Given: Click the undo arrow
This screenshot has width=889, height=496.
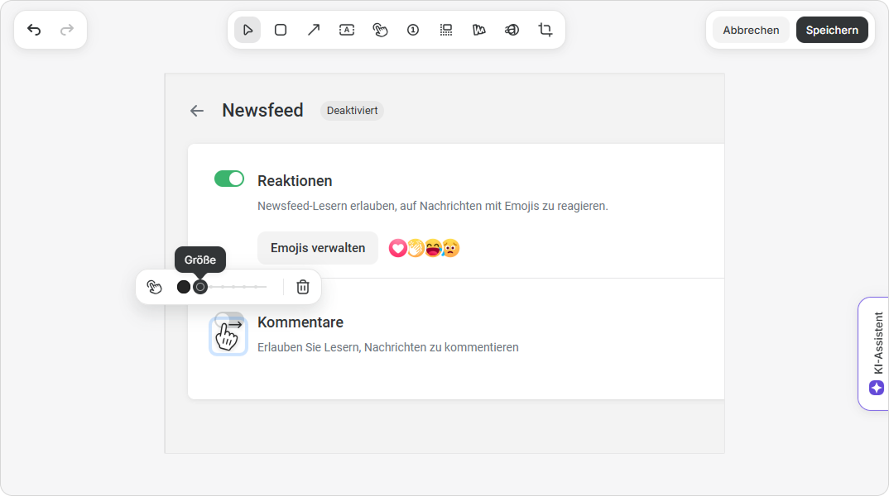Looking at the screenshot, I should 34,30.
